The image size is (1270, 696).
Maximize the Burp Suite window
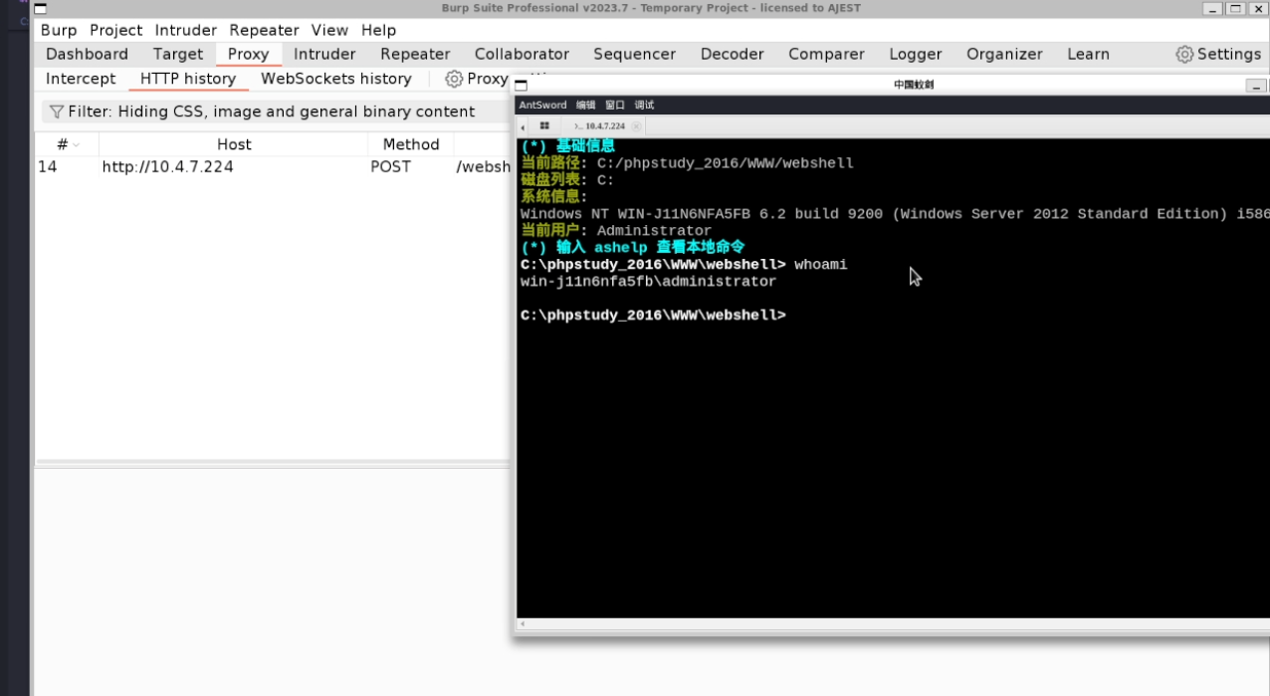[1235, 9]
